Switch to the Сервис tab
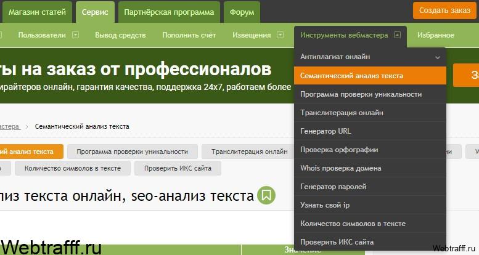The height and width of the screenshot is (255, 479). tap(95, 12)
